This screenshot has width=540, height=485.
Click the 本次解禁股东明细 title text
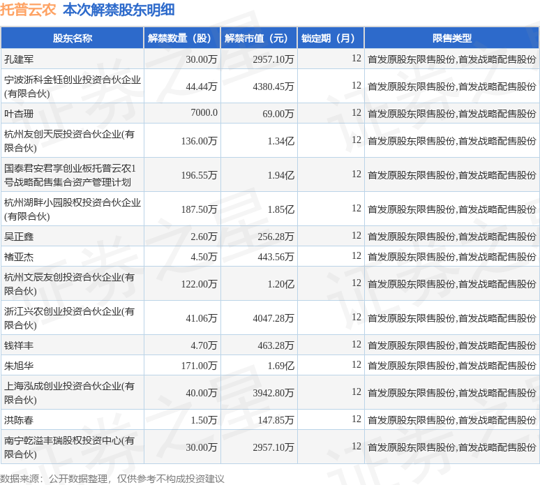click(x=119, y=10)
